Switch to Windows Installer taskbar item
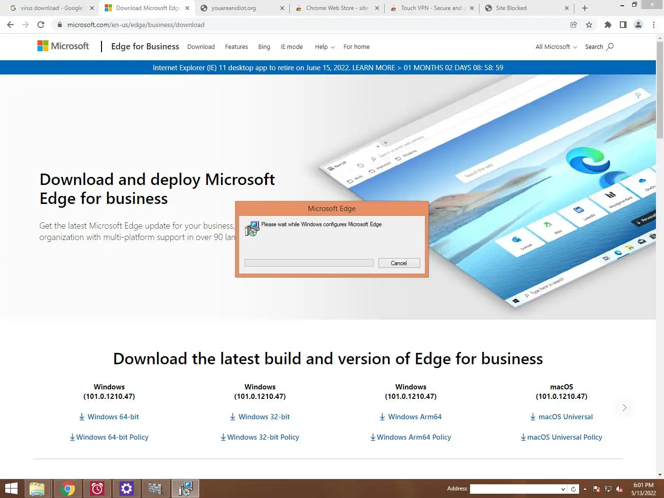The width and height of the screenshot is (664, 498). coord(185,489)
